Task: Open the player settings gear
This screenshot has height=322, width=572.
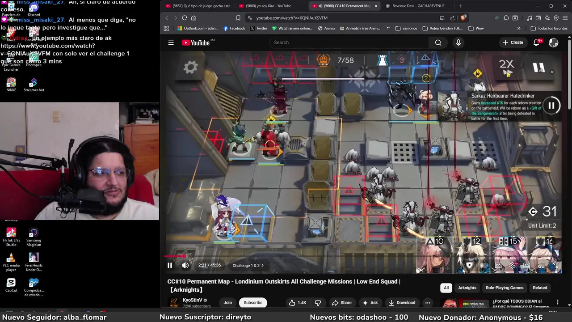Action: [513, 266]
